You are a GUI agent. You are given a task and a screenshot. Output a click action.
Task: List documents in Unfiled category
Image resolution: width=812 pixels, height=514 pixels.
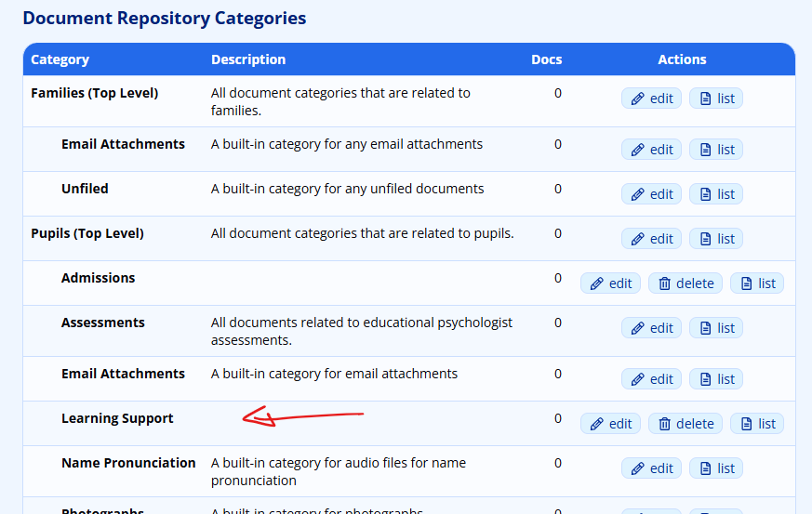[715, 194]
